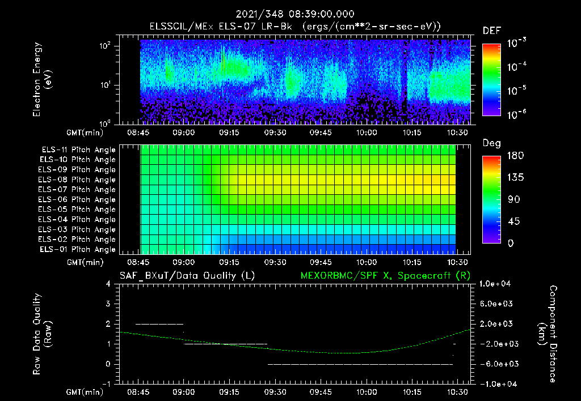Click the ELS-11 Pitch Angle row label
Viewport: 581px width, 401px height.
tap(78, 150)
